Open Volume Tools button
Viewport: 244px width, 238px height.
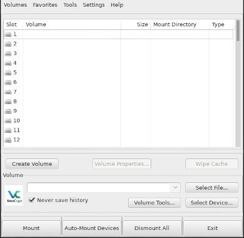(x=154, y=203)
